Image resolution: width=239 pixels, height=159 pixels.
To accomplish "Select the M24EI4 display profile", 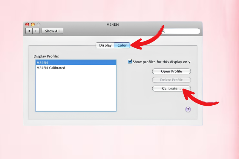I will click(x=76, y=63).
